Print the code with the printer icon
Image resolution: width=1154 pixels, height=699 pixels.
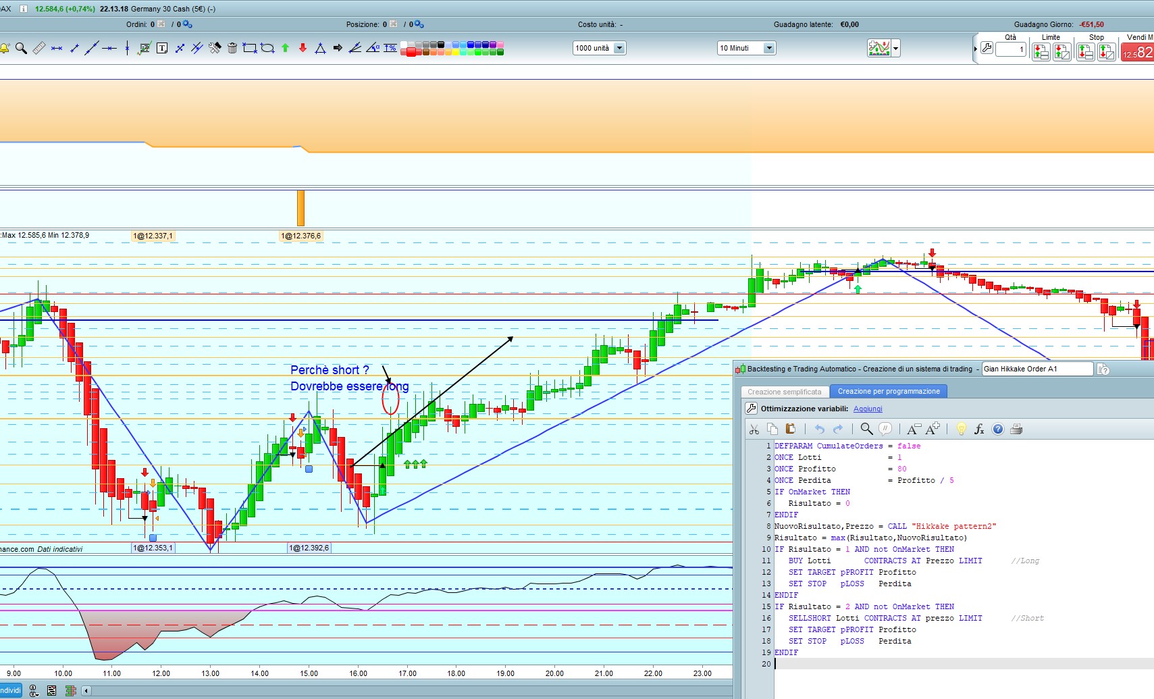coord(1016,429)
